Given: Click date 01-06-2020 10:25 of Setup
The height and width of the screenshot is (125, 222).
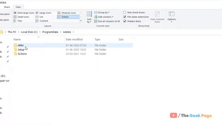Looking at the screenshot, I should tap(76, 50).
